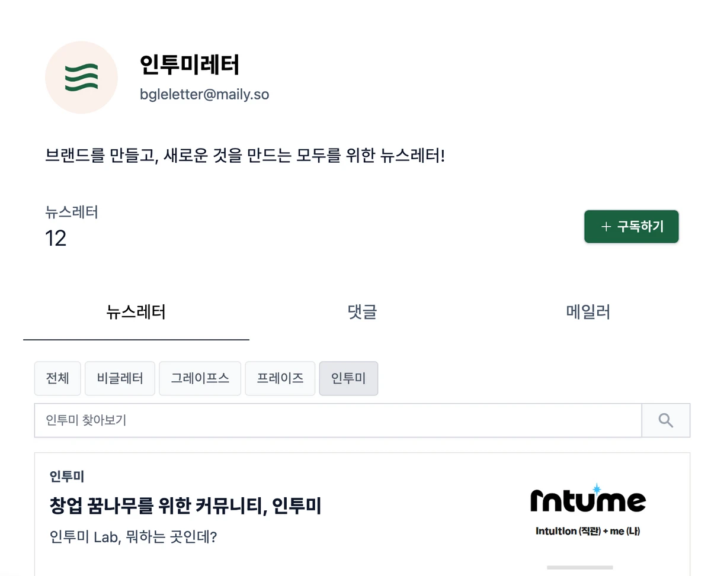711x576 pixels.
Task: Open the Intume logo thumbnail
Action: [587, 510]
